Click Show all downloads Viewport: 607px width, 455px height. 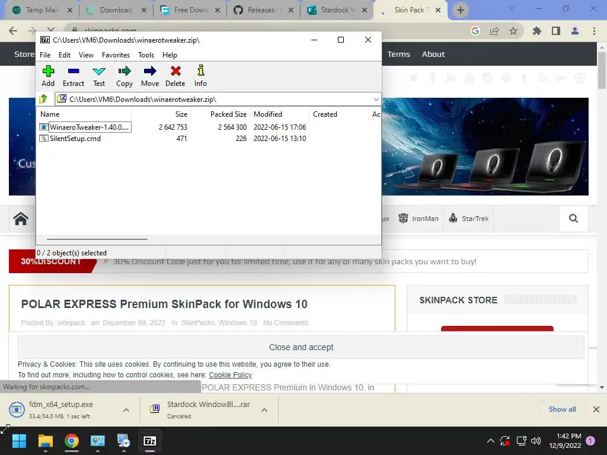point(562,409)
